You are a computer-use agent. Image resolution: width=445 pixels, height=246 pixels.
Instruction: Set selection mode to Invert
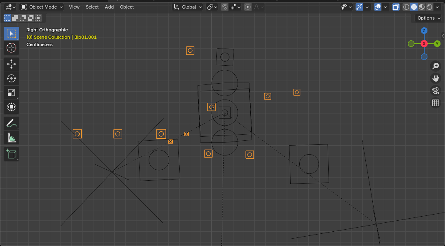point(30,18)
